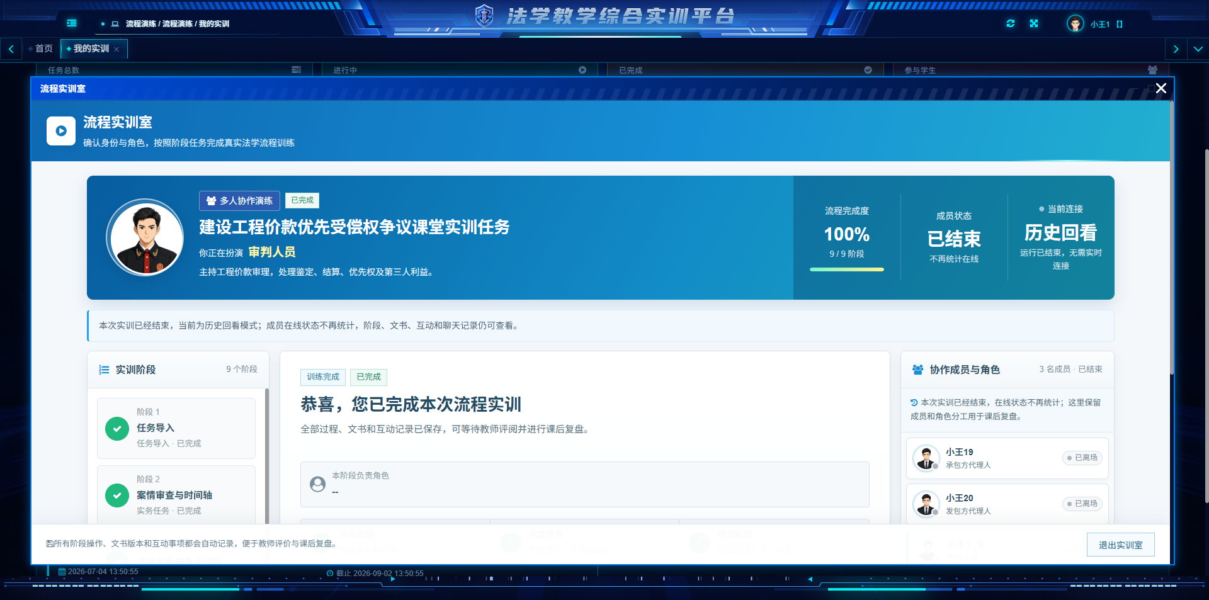Click the judge avatar portrait
The width and height of the screenshot is (1209, 600).
tap(145, 237)
